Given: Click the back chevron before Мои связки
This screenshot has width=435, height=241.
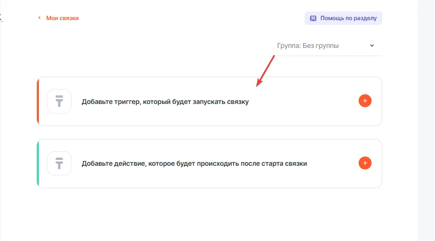Looking at the screenshot, I should tap(40, 18).
